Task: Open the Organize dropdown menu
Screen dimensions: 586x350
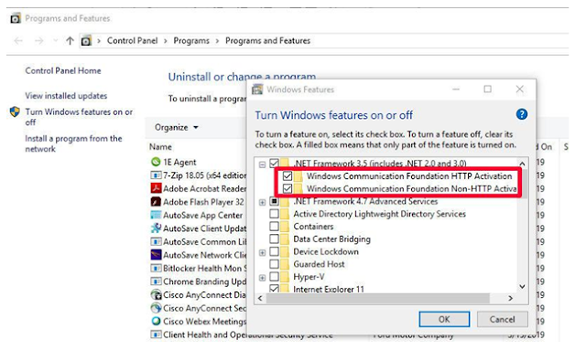Action: click(x=176, y=128)
